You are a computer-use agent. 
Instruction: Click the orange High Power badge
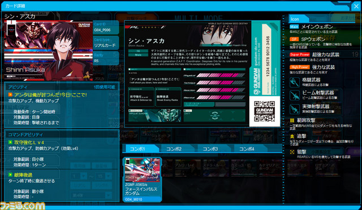[300, 67]
